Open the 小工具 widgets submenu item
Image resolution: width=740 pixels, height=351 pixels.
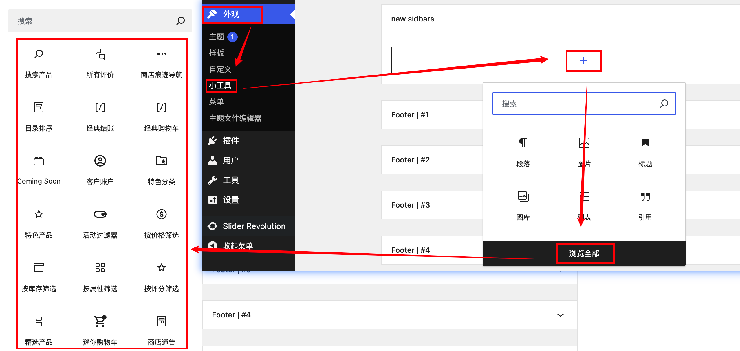click(221, 86)
